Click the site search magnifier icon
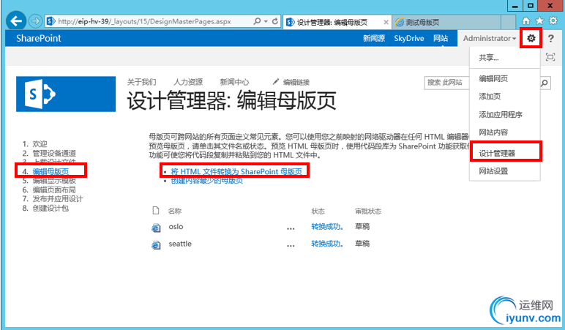The height and width of the screenshot is (330, 565). (x=545, y=83)
